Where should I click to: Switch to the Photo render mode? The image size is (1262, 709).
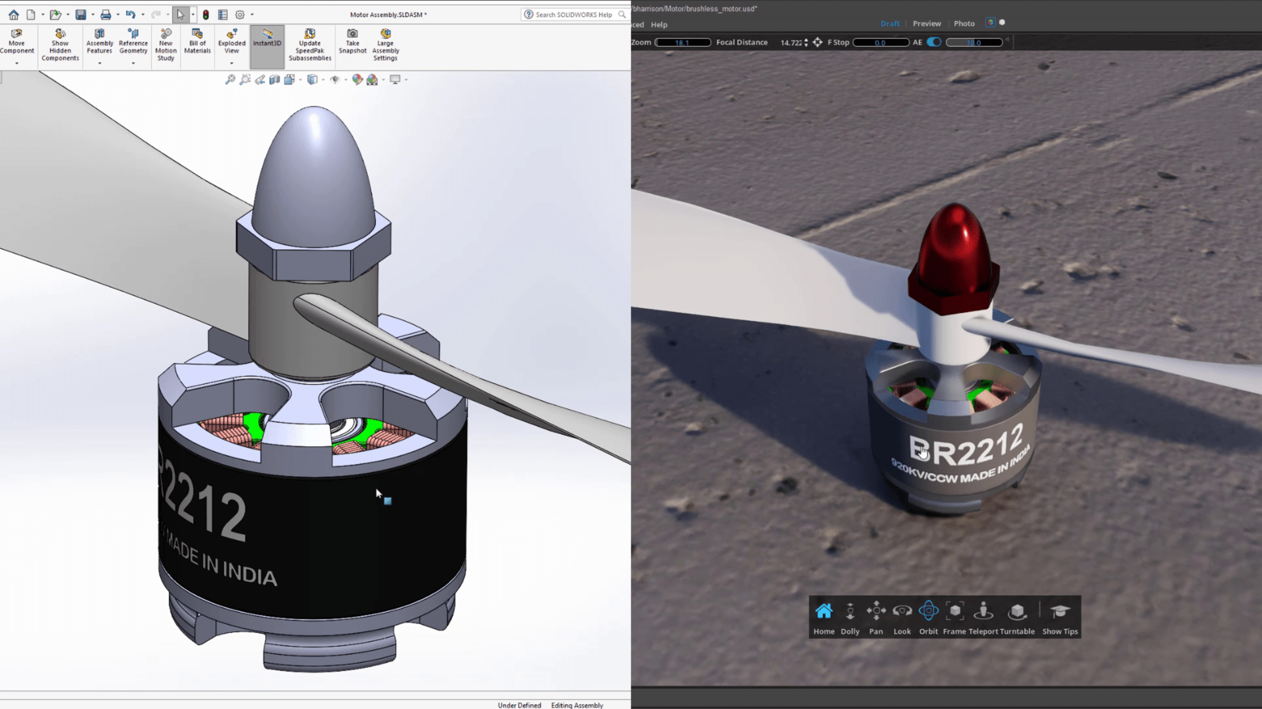[964, 23]
